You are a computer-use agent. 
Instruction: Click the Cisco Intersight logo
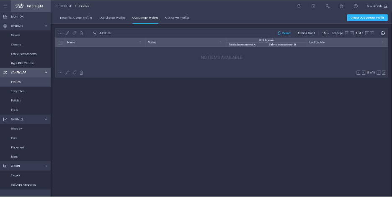(x=29, y=6)
